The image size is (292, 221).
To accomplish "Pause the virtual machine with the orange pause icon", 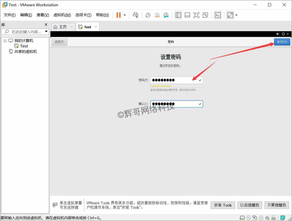I will (x=118, y=15).
